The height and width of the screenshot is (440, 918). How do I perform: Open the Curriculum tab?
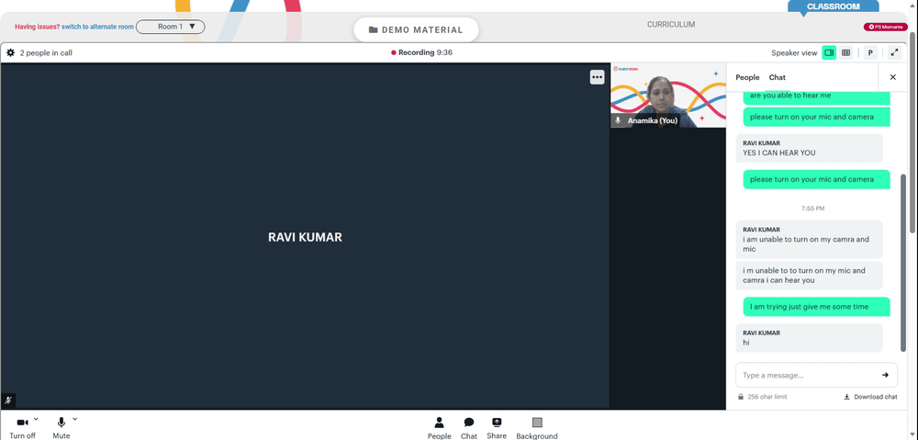(671, 25)
